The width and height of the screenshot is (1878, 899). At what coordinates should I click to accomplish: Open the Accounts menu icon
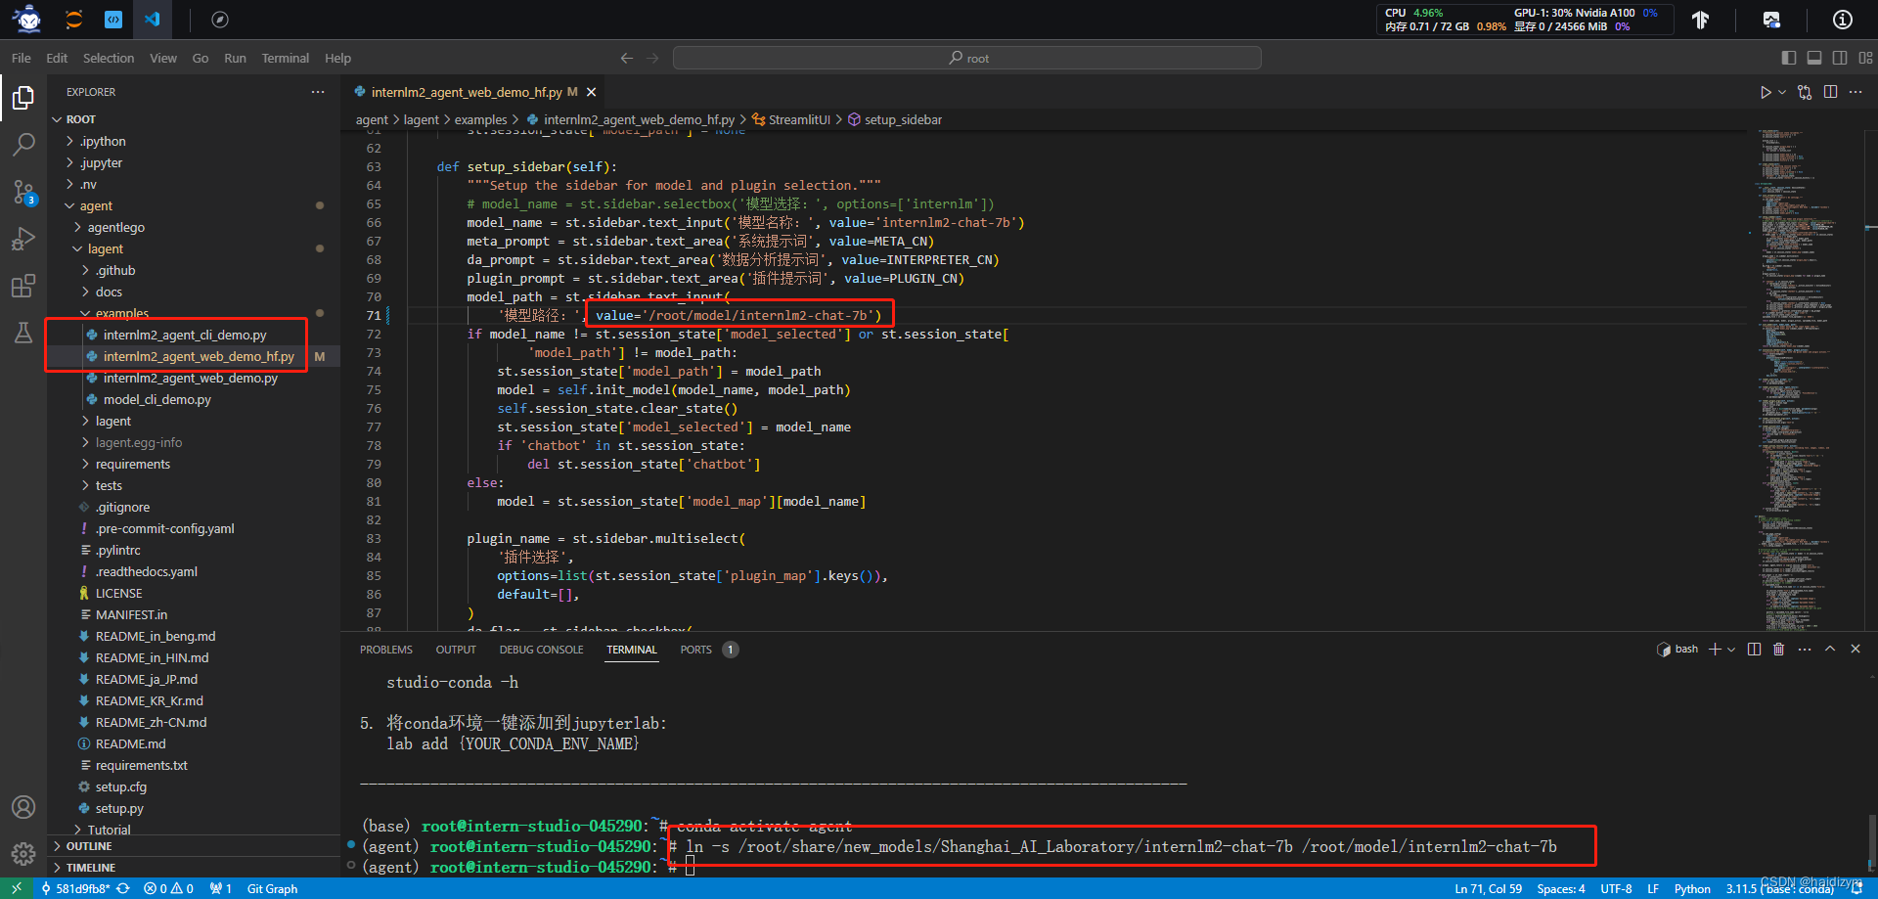coord(23,807)
